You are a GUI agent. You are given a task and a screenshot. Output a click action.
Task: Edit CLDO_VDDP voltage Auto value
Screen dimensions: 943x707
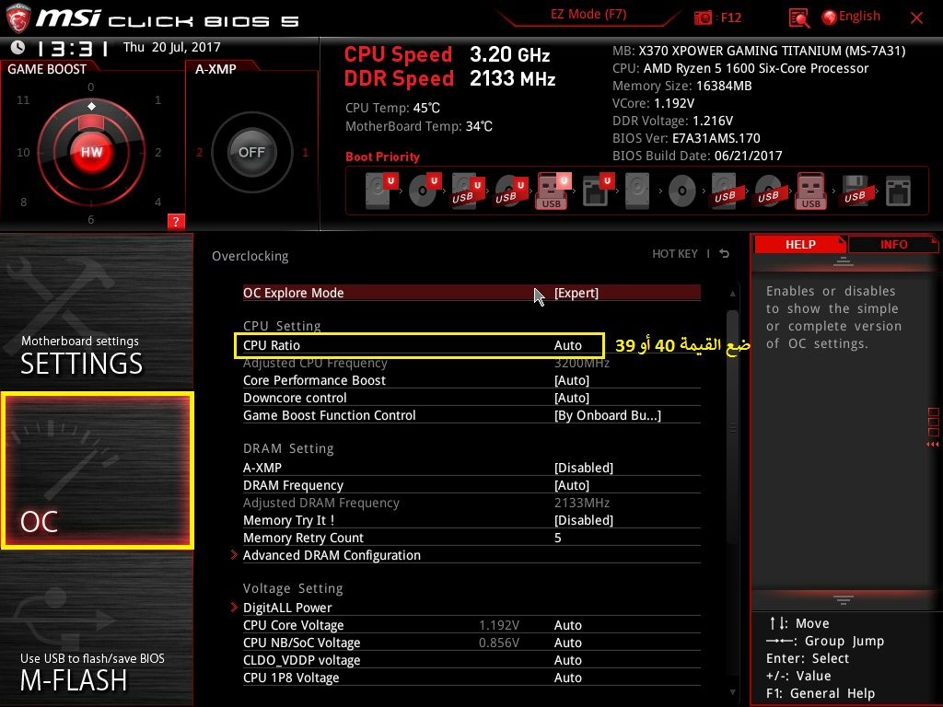(x=567, y=659)
